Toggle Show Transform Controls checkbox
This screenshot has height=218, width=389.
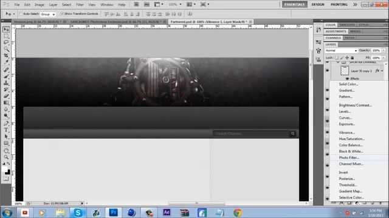click(62, 14)
